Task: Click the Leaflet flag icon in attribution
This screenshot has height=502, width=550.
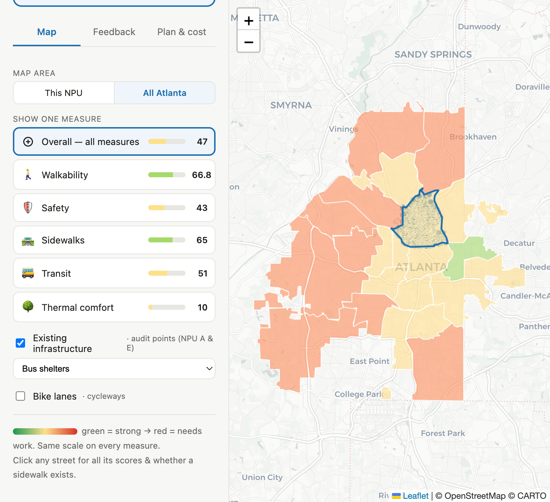Action: tap(396, 496)
